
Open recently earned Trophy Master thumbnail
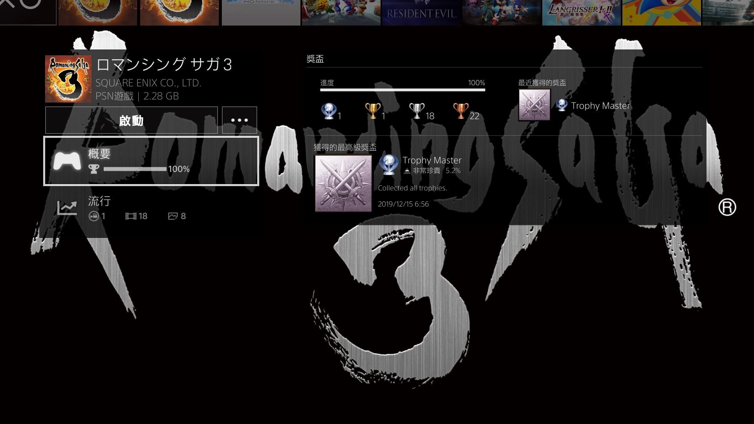point(534,105)
